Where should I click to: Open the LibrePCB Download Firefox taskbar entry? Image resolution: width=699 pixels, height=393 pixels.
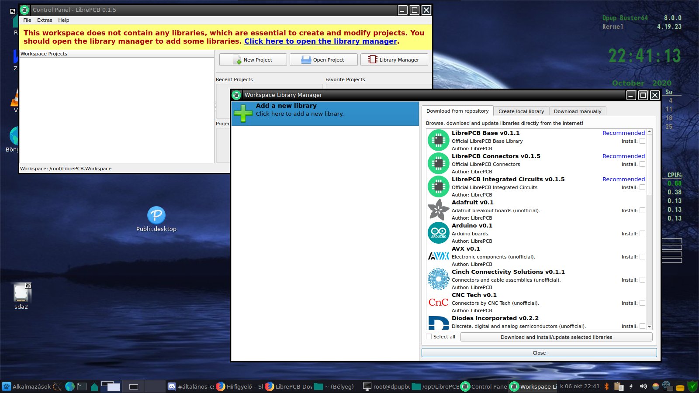[x=288, y=386]
